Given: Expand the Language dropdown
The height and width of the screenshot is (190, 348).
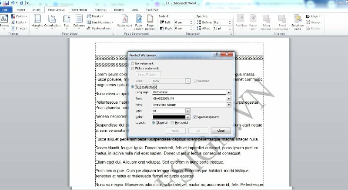Looking at the screenshot, I should pos(229,92).
